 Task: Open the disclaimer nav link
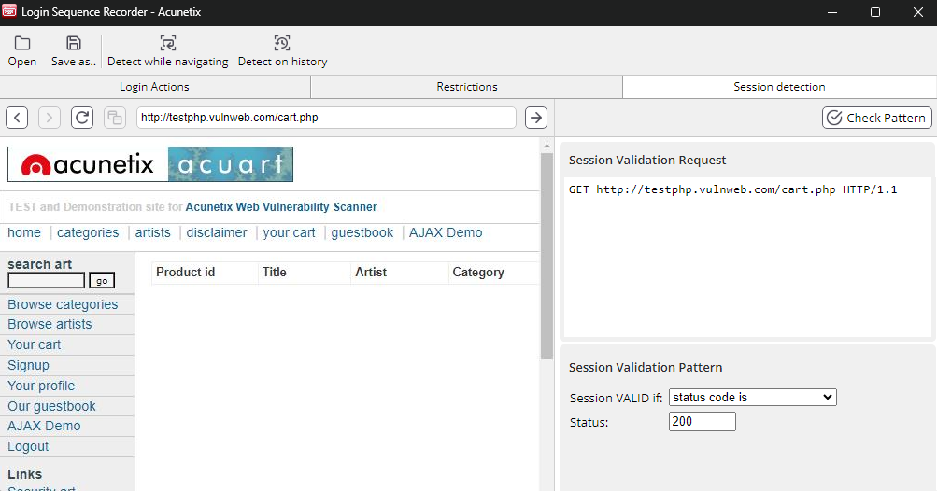[x=217, y=233]
